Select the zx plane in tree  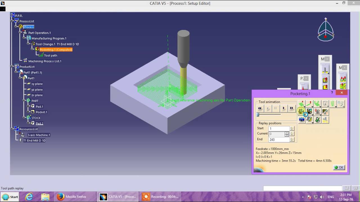[37, 95]
